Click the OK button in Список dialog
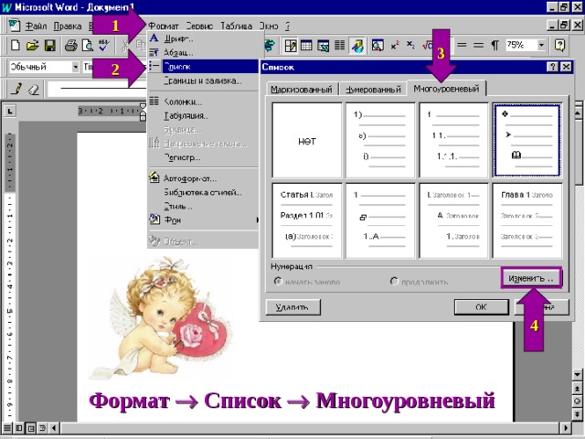Viewport: 585px width, 439px height. (x=482, y=307)
